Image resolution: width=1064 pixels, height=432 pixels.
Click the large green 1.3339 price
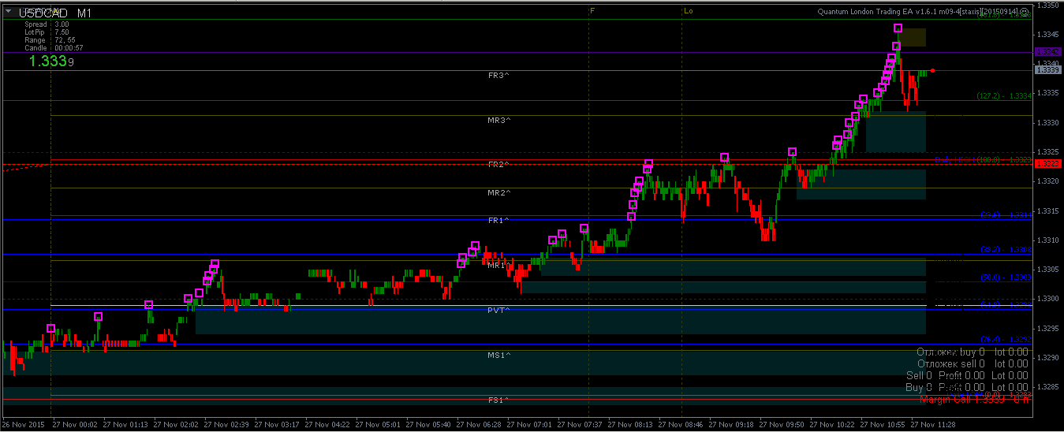coord(52,61)
